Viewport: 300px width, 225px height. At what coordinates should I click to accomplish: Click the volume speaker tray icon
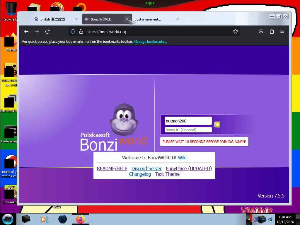pos(270,219)
